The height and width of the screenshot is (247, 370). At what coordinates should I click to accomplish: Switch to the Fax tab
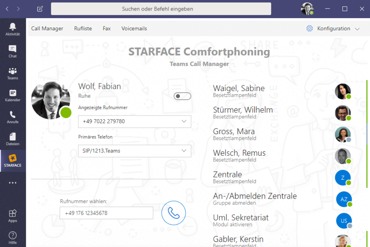107,28
